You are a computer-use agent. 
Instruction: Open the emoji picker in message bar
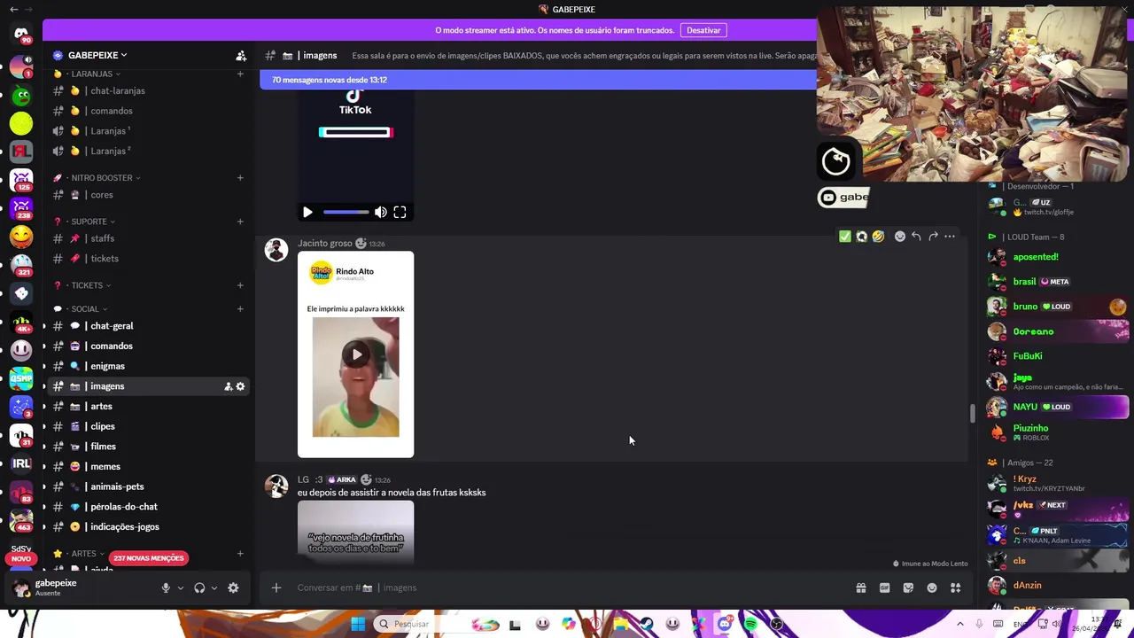[932, 587]
